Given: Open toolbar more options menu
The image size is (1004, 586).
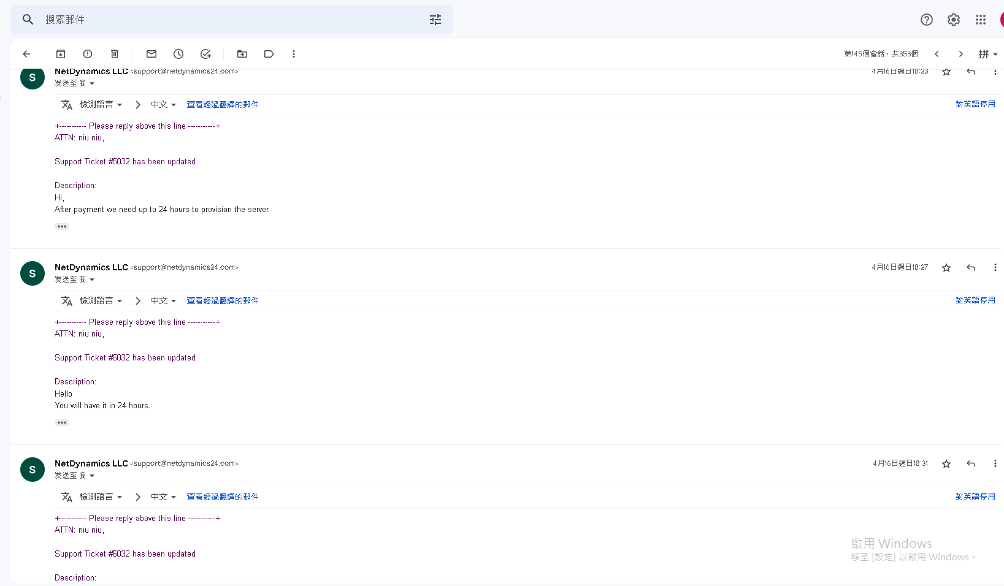Looking at the screenshot, I should (294, 54).
